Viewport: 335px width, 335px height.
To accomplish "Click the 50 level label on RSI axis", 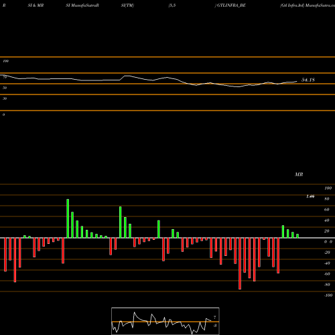I will tap(5, 88).
